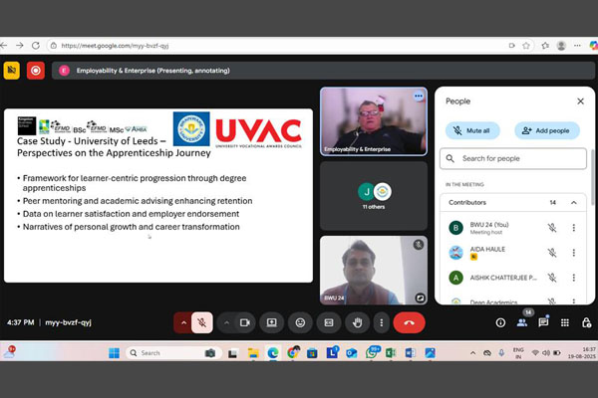Open the meeting details info icon
Viewport: 598px width, 398px height.
tap(500, 322)
